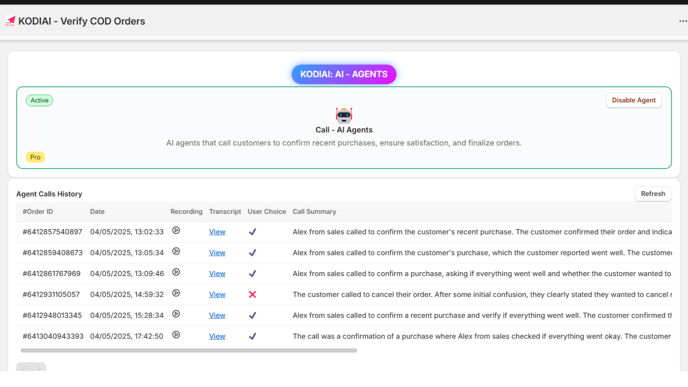Click the checkmark for order #6412857540897

tap(252, 232)
